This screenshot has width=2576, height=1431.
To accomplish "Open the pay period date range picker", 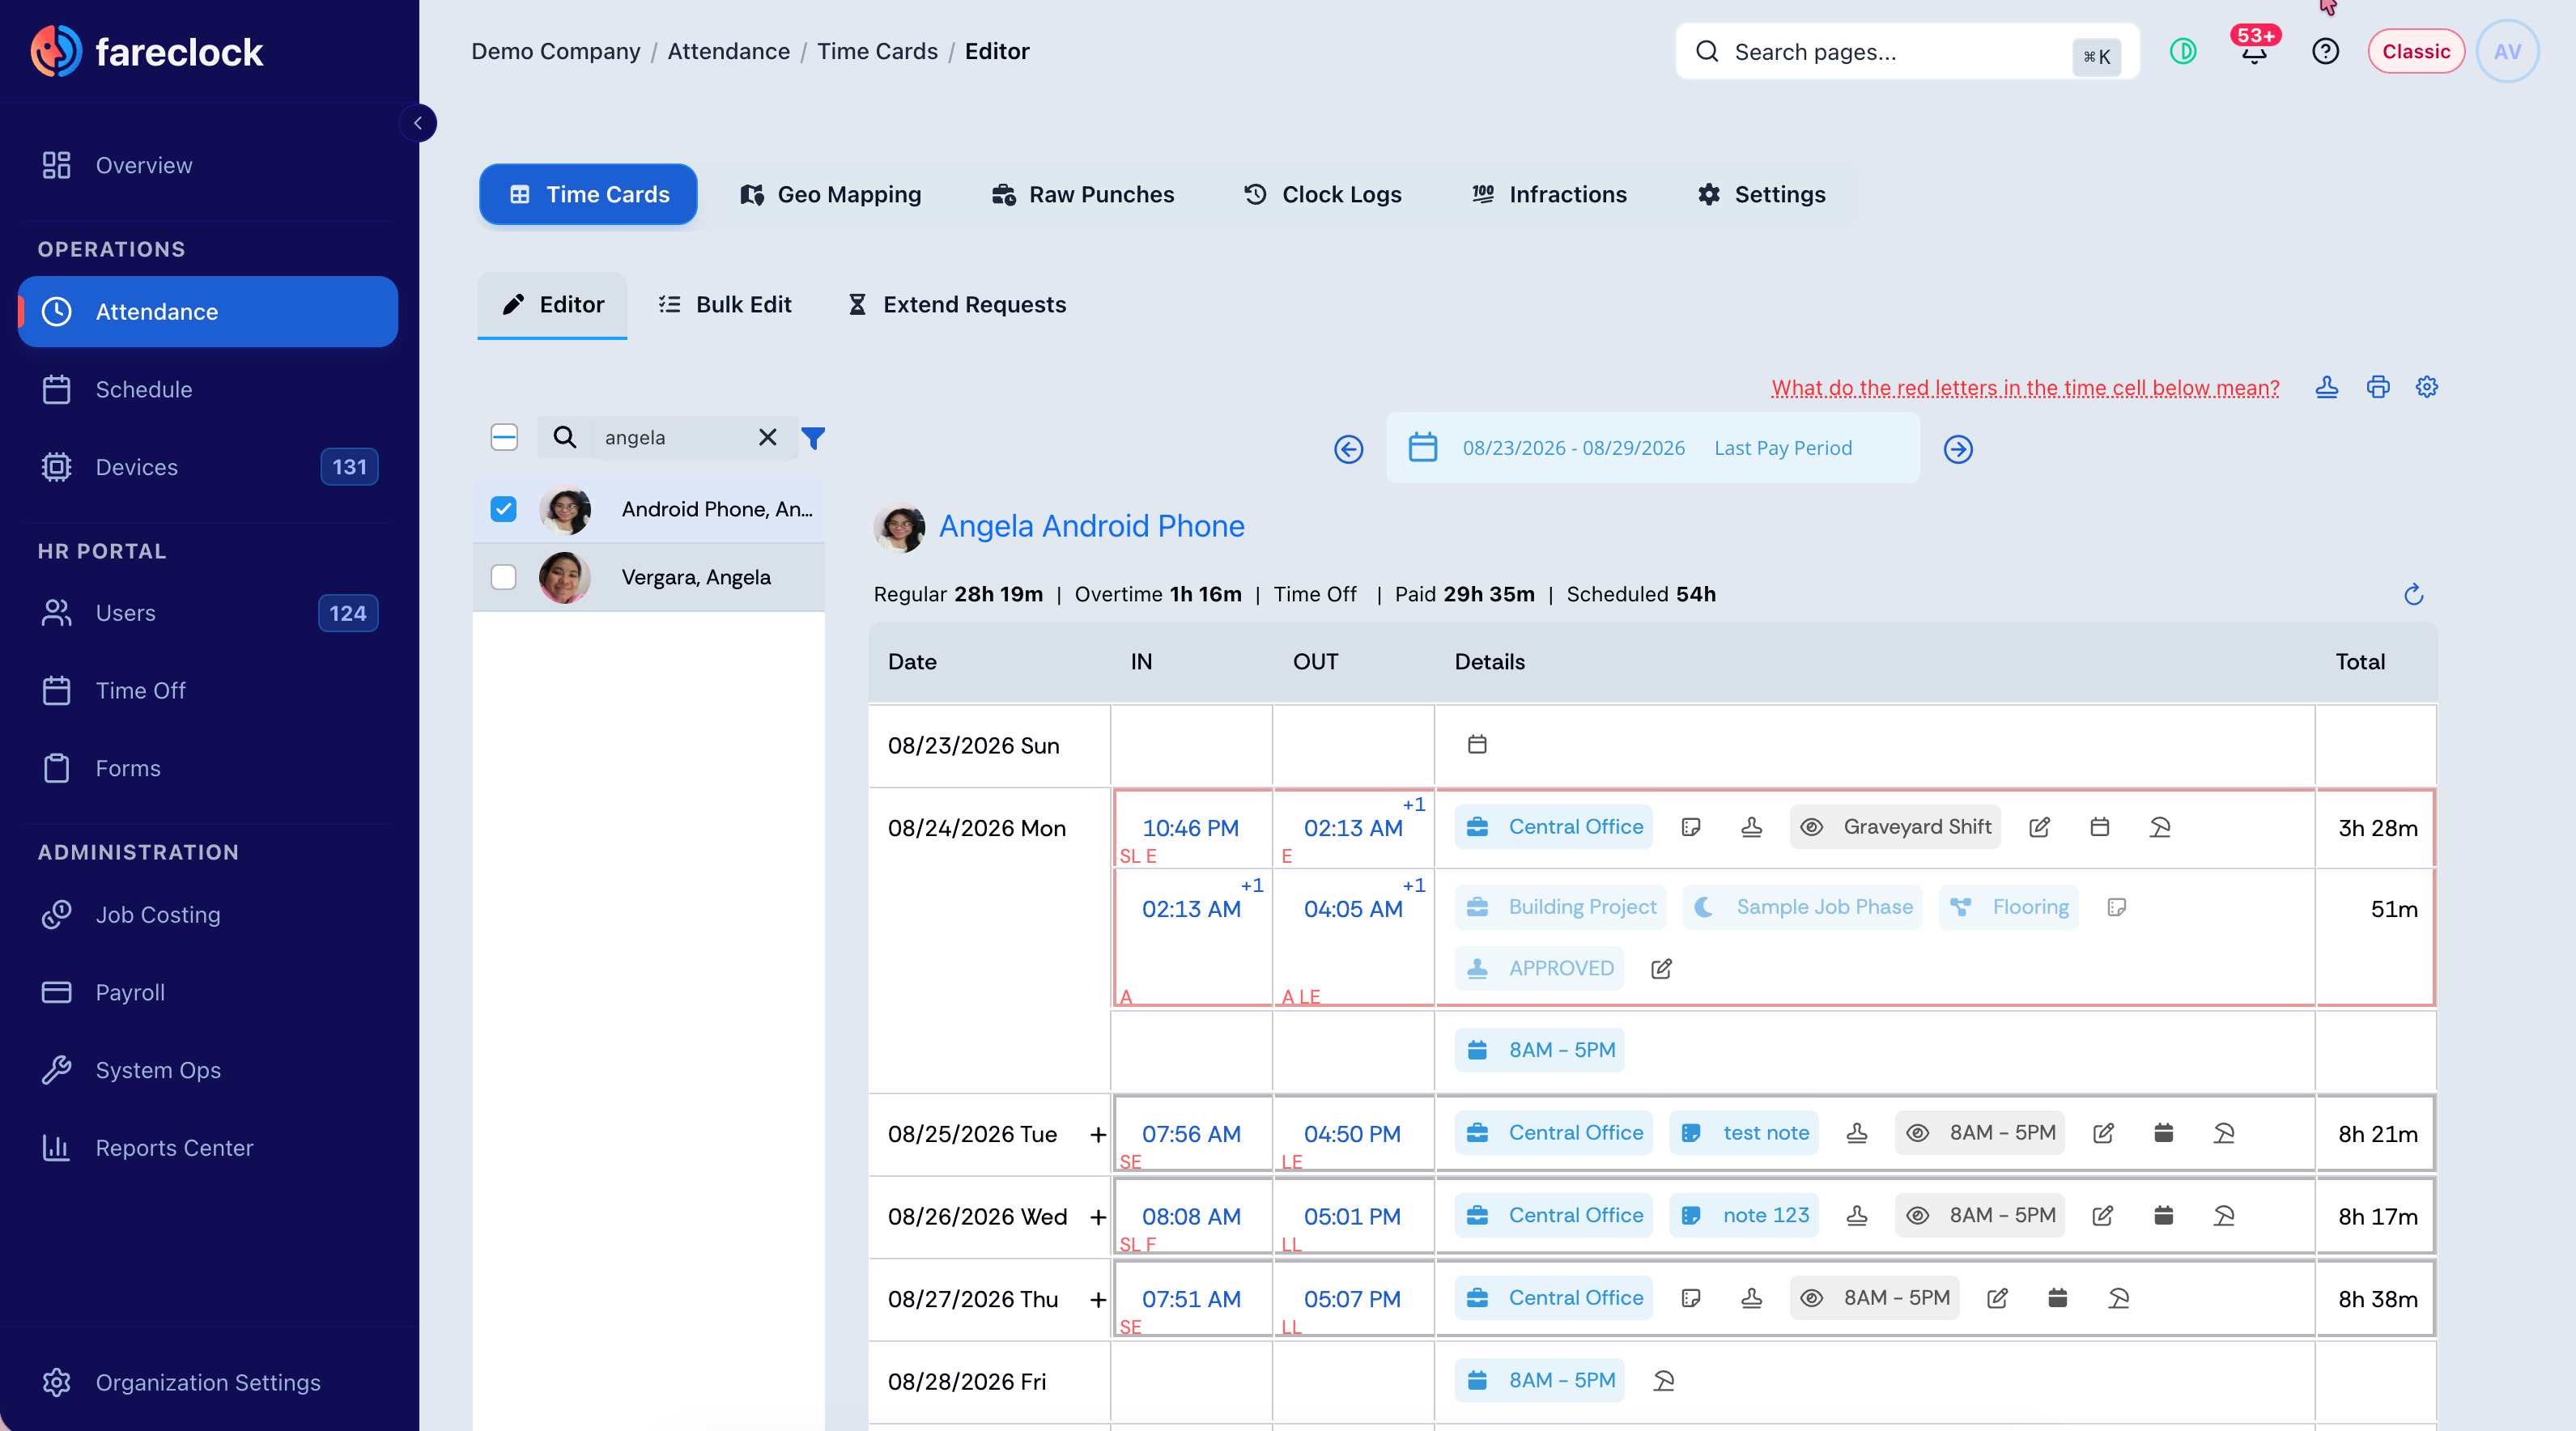I will click(1652, 448).
